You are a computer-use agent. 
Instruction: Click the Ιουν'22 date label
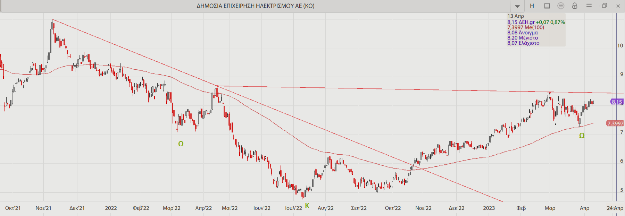[262, 208]
